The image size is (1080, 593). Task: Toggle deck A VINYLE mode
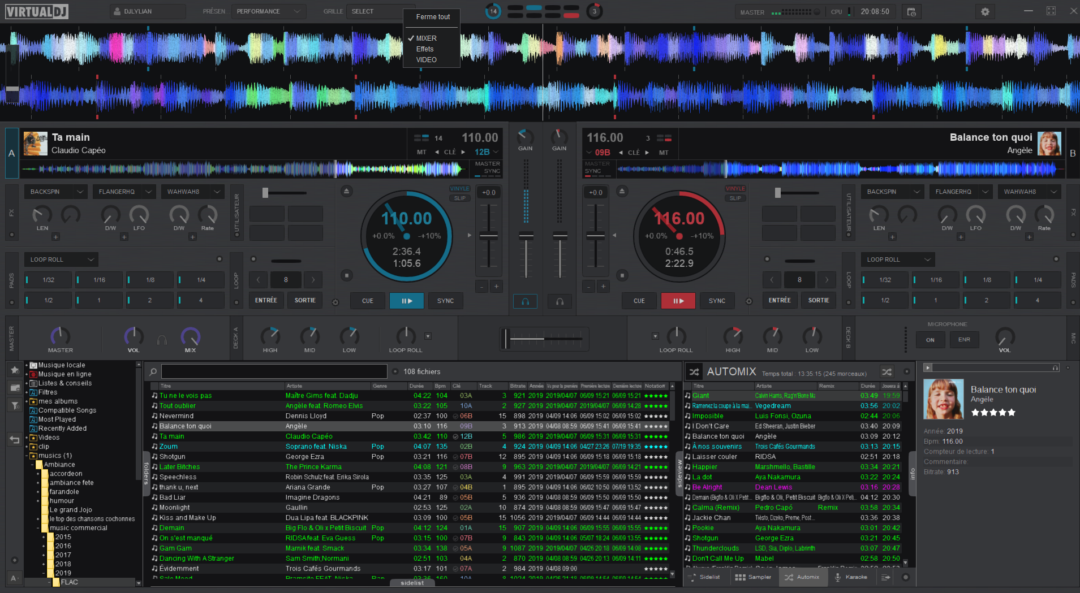[459, 189]
